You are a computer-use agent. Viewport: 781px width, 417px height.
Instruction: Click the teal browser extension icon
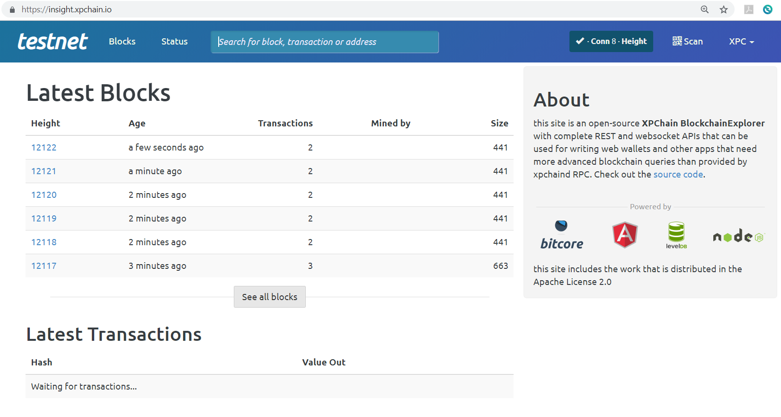point(768,9)
